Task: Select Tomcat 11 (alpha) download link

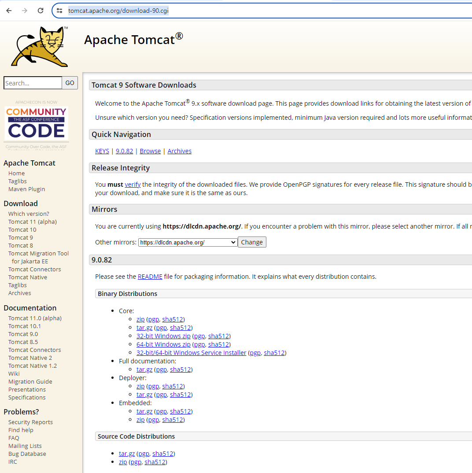Action: click(x=33, y=222)
